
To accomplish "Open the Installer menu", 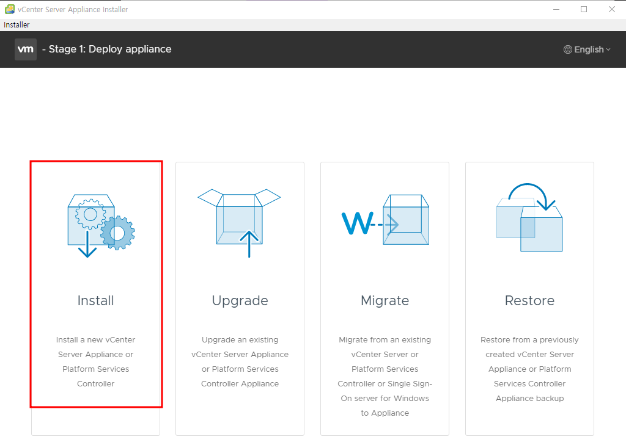I will pos(17,24).
